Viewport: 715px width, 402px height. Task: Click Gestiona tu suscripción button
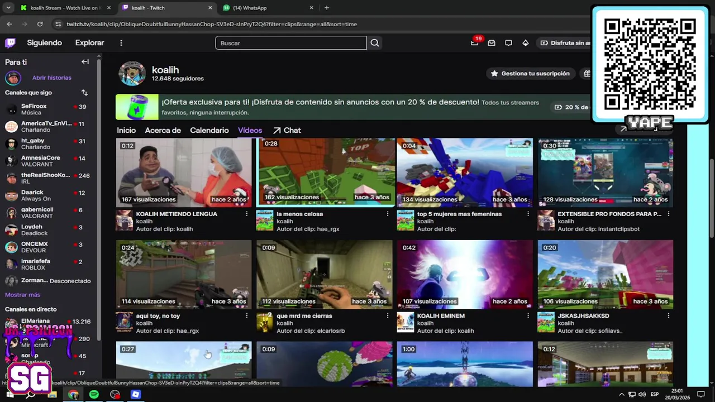pos(530,74)
